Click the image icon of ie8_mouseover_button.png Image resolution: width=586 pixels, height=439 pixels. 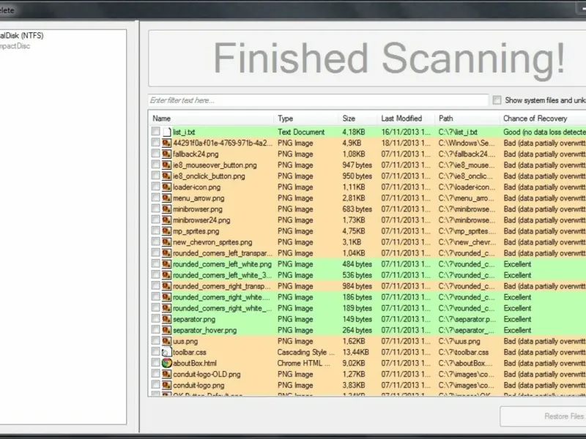167,165
